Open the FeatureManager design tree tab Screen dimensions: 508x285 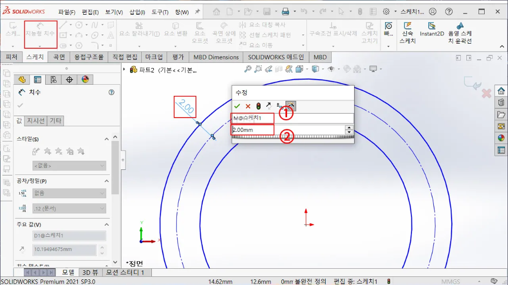22,80
